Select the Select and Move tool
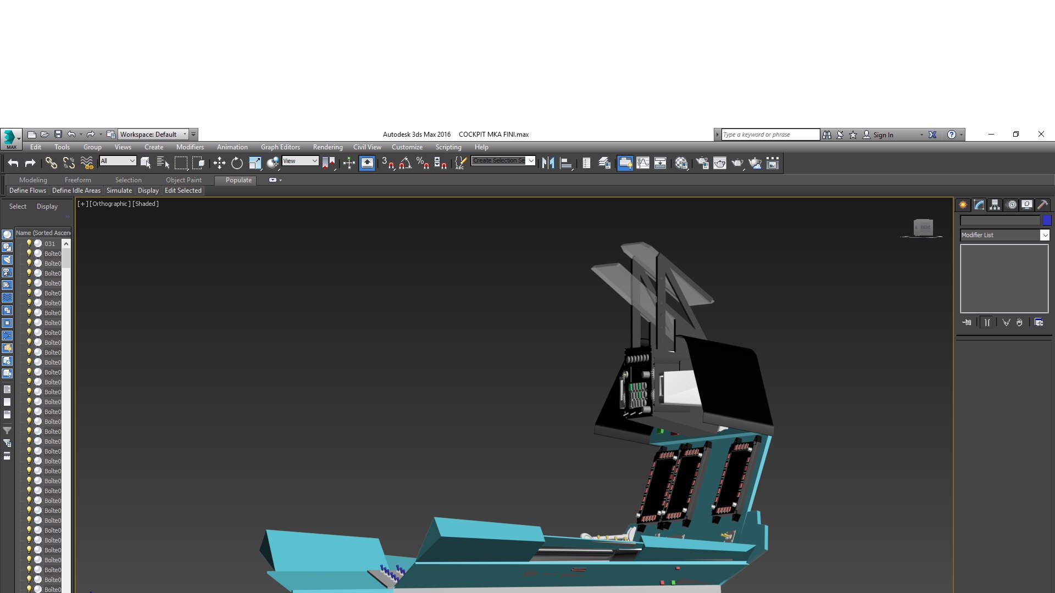 tap(219, 163)
